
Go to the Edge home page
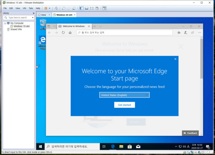(70, 33)
